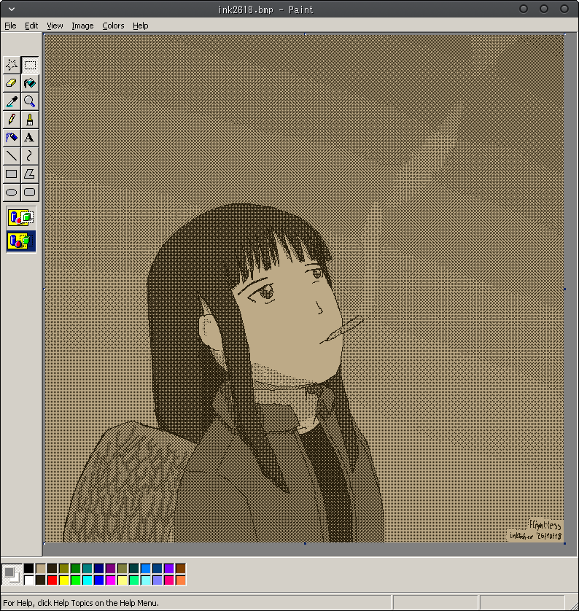Image resolution: width=579 pixels, height=611 pixels.
Task: Pick the black color swatch
Action: 29,569
